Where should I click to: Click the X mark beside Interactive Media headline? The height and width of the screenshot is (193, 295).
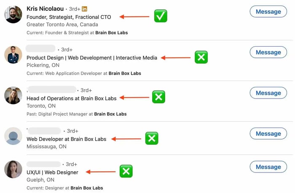click(x=201, y=57)
